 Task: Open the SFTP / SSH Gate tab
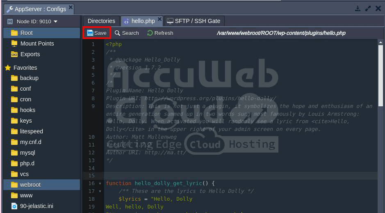coord(194,21)
